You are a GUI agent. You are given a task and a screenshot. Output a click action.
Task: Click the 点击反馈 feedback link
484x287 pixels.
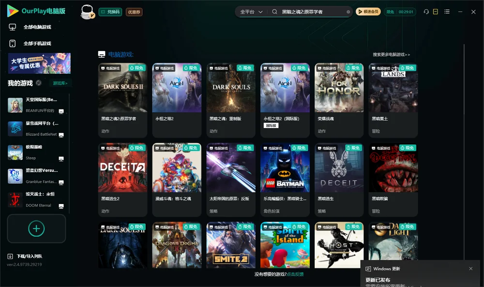click(295, 274)
